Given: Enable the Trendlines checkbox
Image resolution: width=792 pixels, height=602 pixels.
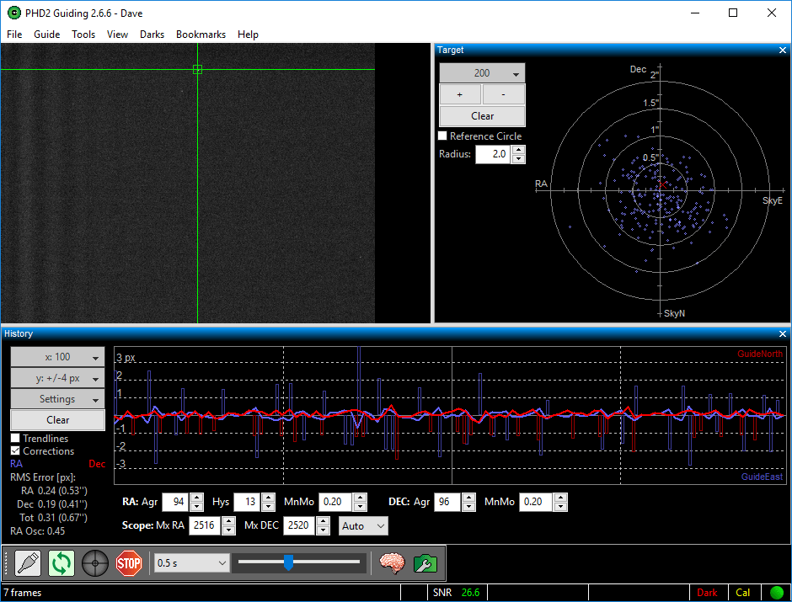Looking at the screenshot, I should tap(15, 439).
